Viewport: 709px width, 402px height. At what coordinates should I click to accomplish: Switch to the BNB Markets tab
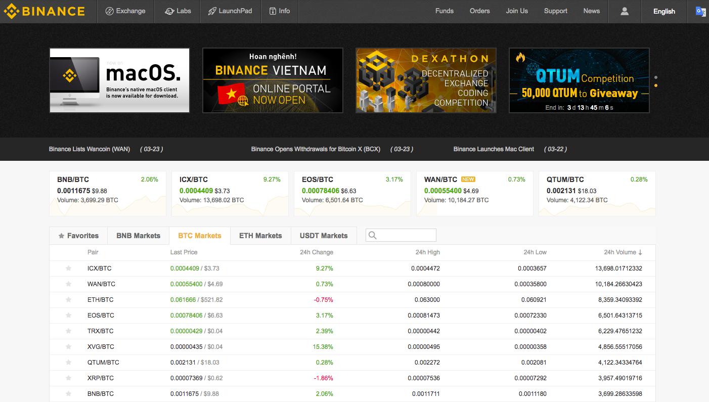(138, 236)
